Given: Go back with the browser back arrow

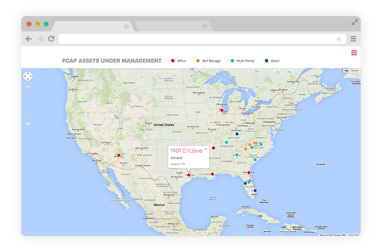Looking at the screenshot, I should pyautogui.click(x=29, y=39).
